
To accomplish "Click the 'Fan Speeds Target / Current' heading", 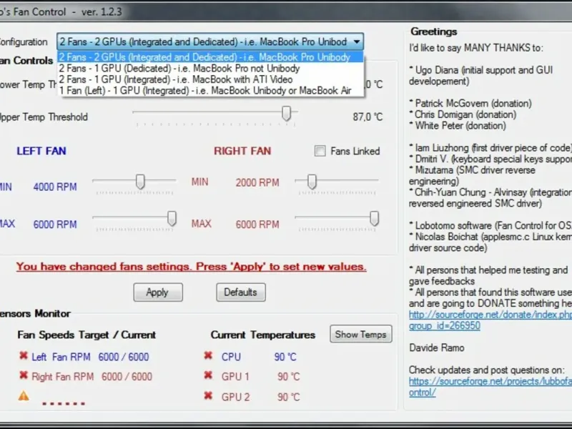I will [x=87, y=335].
